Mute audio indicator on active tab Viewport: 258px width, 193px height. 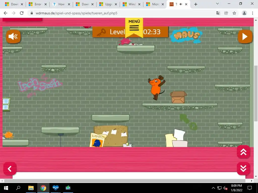click(x=181, y=4)
